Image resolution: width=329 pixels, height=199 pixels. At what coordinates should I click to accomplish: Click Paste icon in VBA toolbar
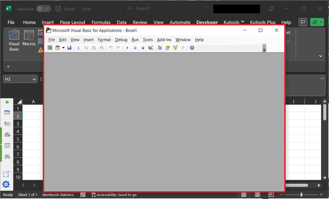click(94, 48)
